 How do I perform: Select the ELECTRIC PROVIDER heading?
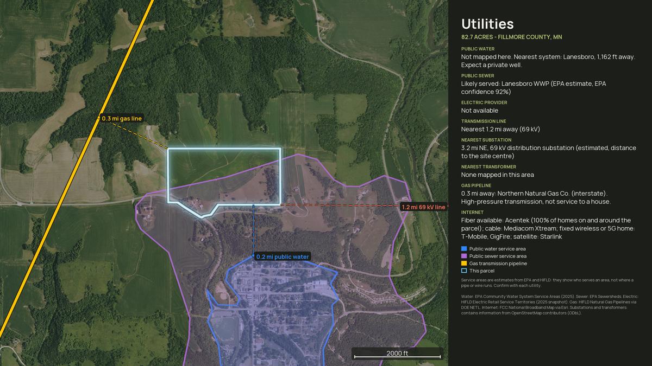484,102
